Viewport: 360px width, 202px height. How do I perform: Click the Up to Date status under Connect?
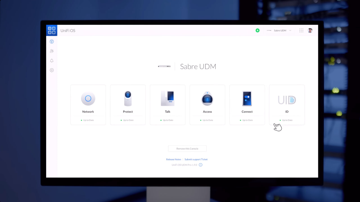tap(246, 120)
